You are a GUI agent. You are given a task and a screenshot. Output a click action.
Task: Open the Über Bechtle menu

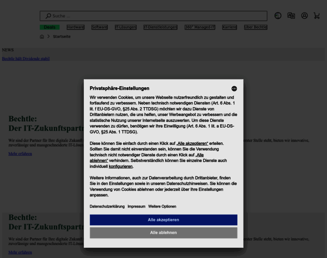click(256, 27)
